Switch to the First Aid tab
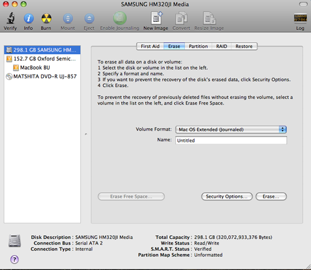The image size is (311, 270). (x=150, y=46)
